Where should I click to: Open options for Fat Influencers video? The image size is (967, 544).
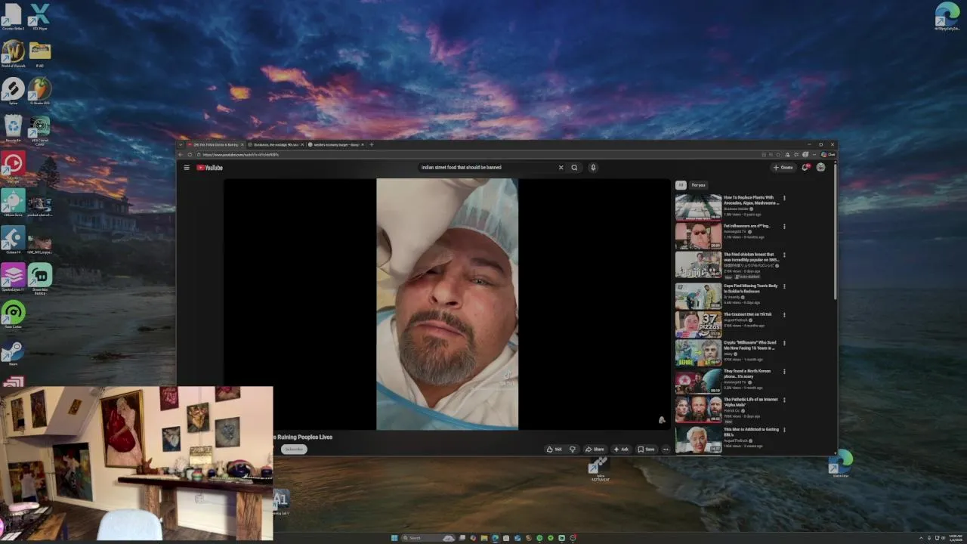point(784,226)
